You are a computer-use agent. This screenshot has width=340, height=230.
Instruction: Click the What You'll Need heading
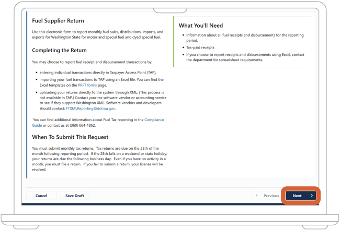(x=201, y=26)
